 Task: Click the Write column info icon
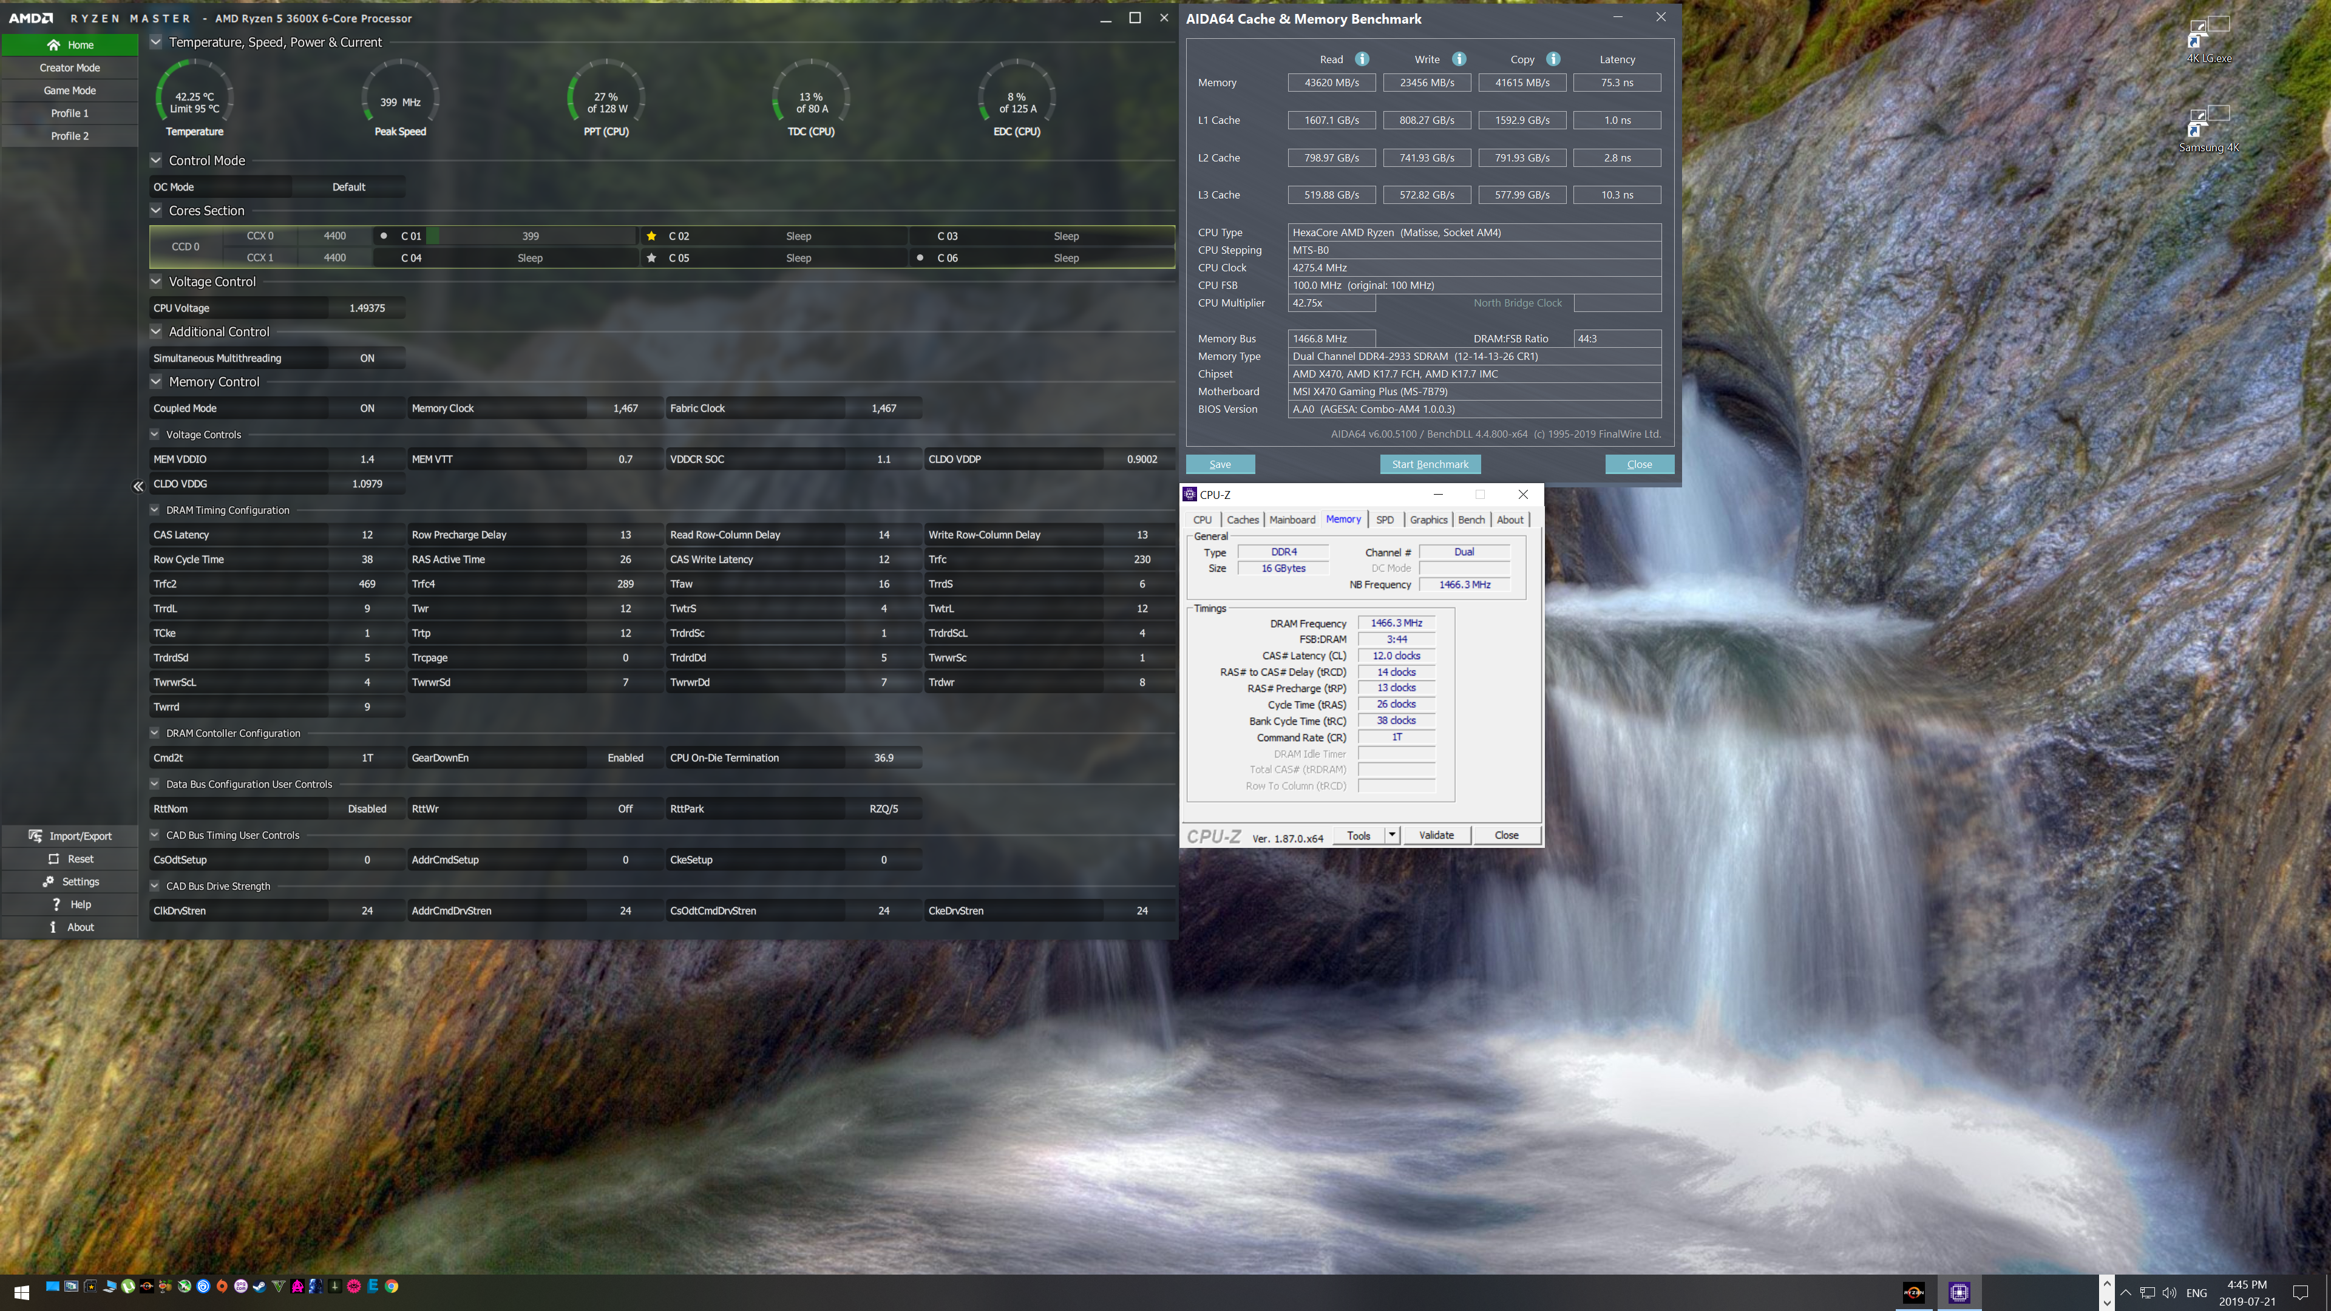tap(1459, 59)
